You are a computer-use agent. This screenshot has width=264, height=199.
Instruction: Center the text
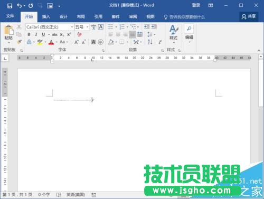pyautogui.click(x=118, y=34)
